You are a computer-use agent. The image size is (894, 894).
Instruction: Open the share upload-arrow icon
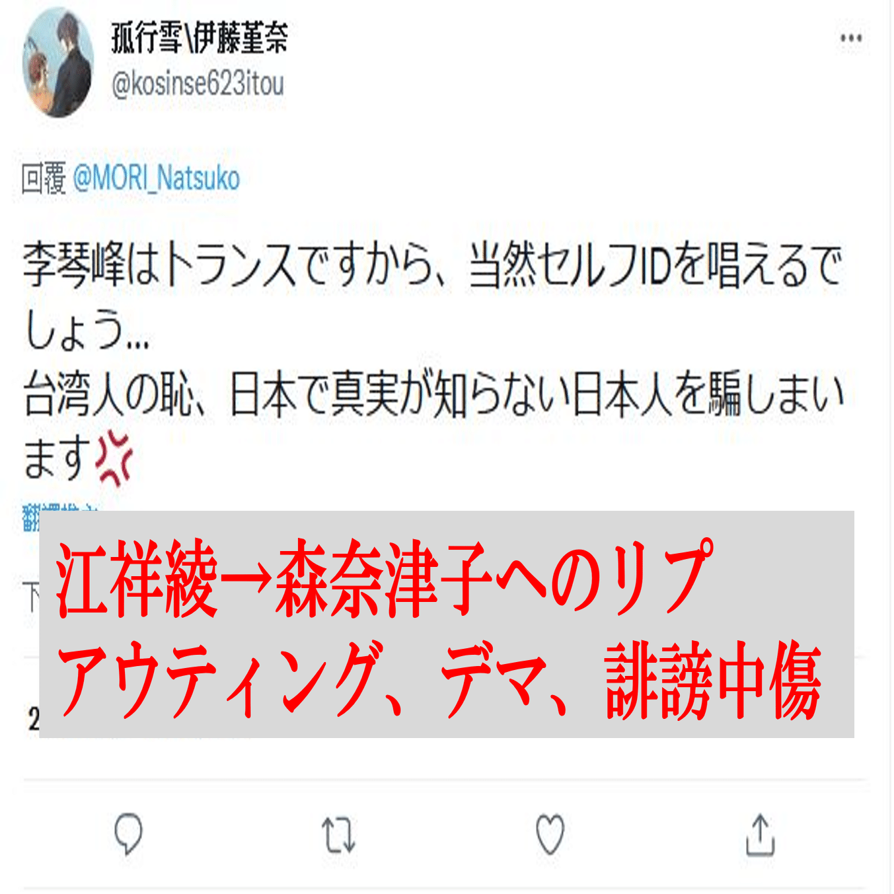[760, 835]
